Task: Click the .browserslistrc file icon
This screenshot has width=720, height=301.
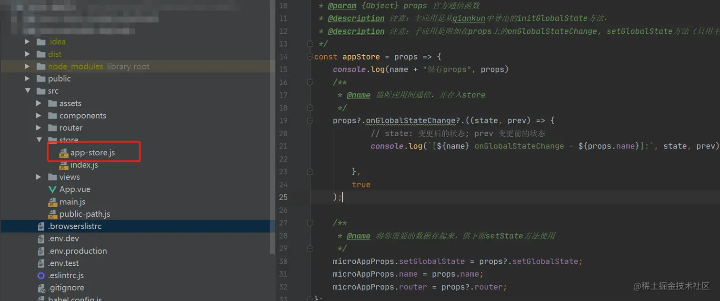Action: pyautogui.click(x=41, y=227)
